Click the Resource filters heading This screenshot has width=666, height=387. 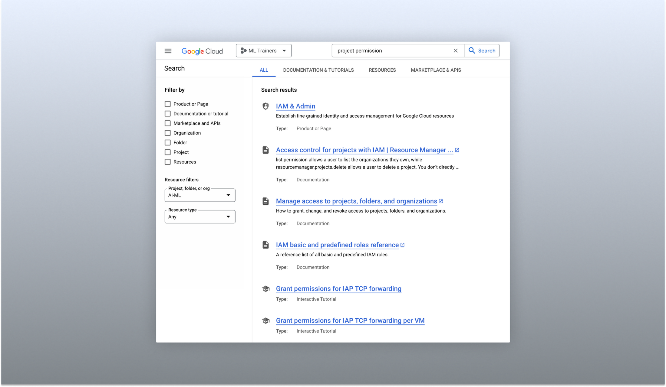point(181,180)
